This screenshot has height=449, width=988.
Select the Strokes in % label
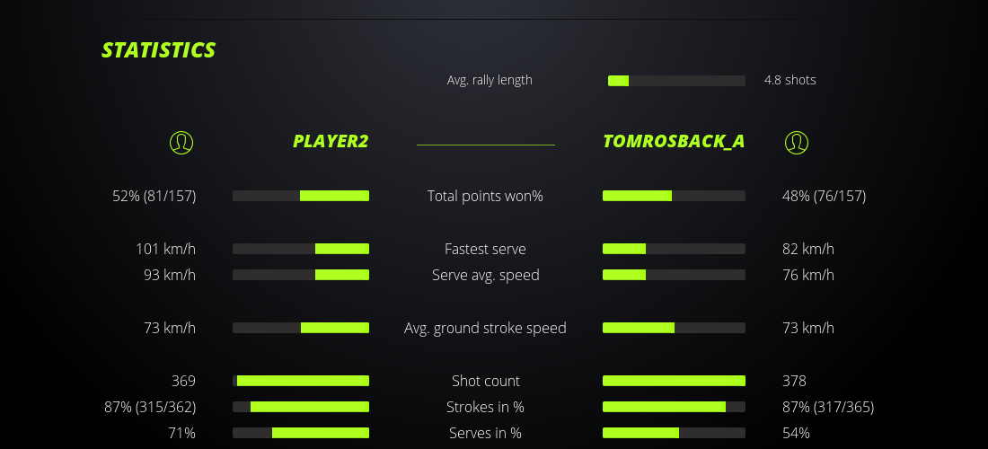pyautogui.click(x=485, y=407)
